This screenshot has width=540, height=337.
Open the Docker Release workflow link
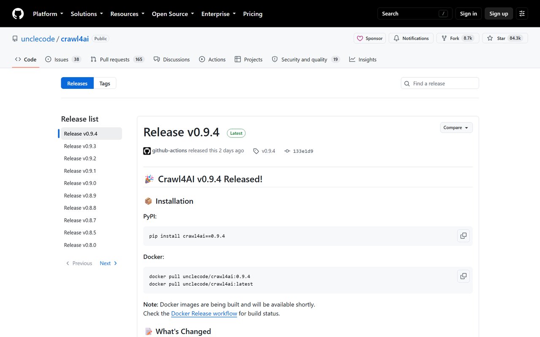click(204, 313)
